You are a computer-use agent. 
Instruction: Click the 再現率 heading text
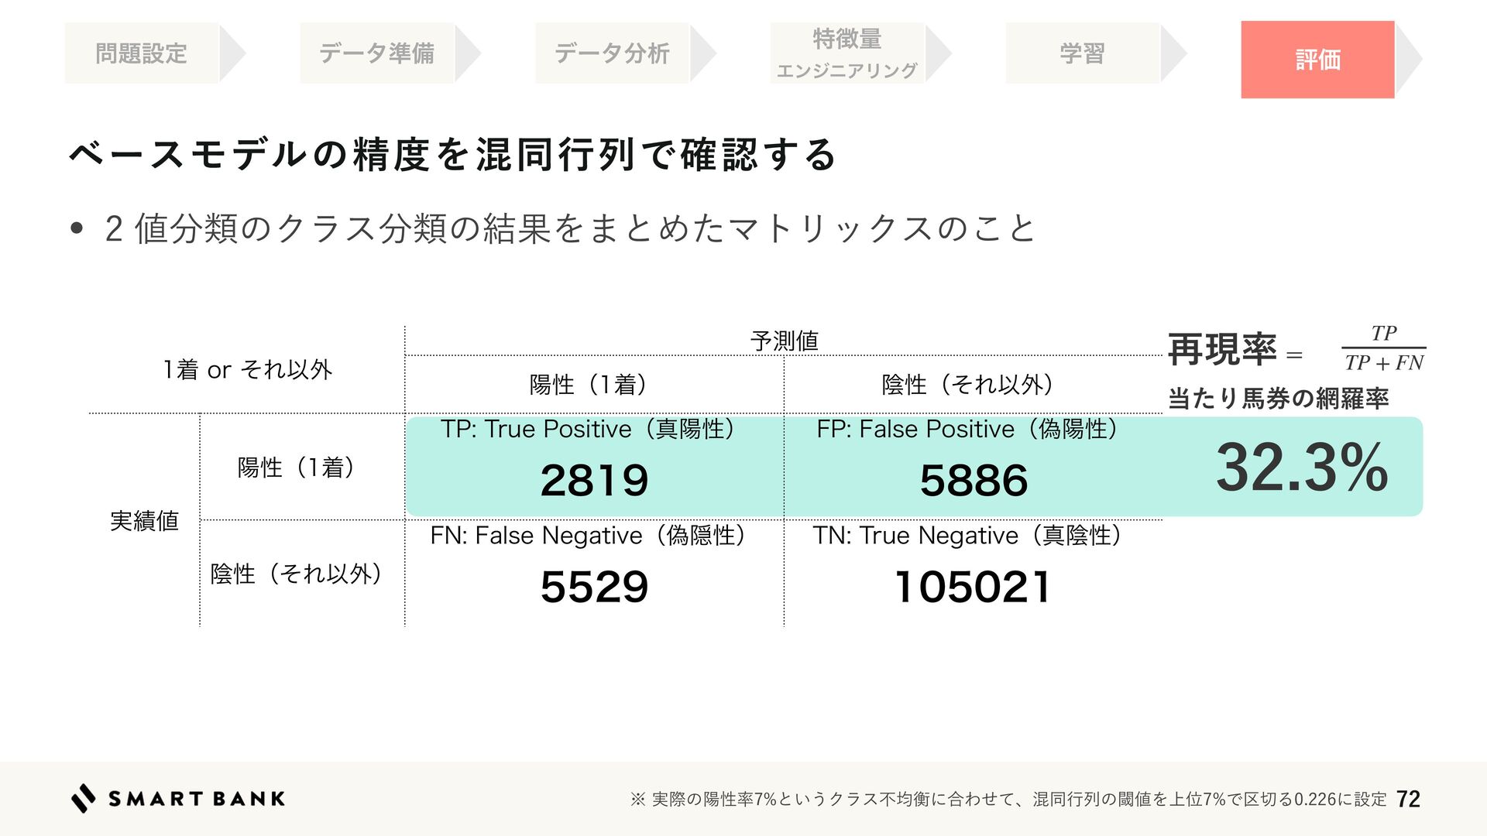pyautogui.click(x=1222, y=350)
